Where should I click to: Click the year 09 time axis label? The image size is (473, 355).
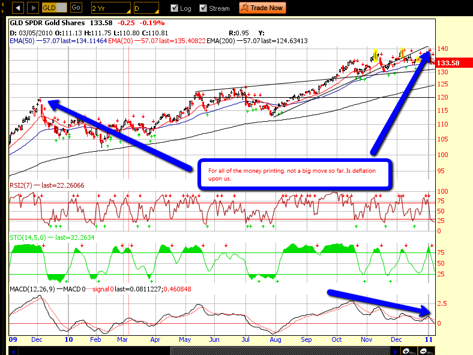point(13,339)
